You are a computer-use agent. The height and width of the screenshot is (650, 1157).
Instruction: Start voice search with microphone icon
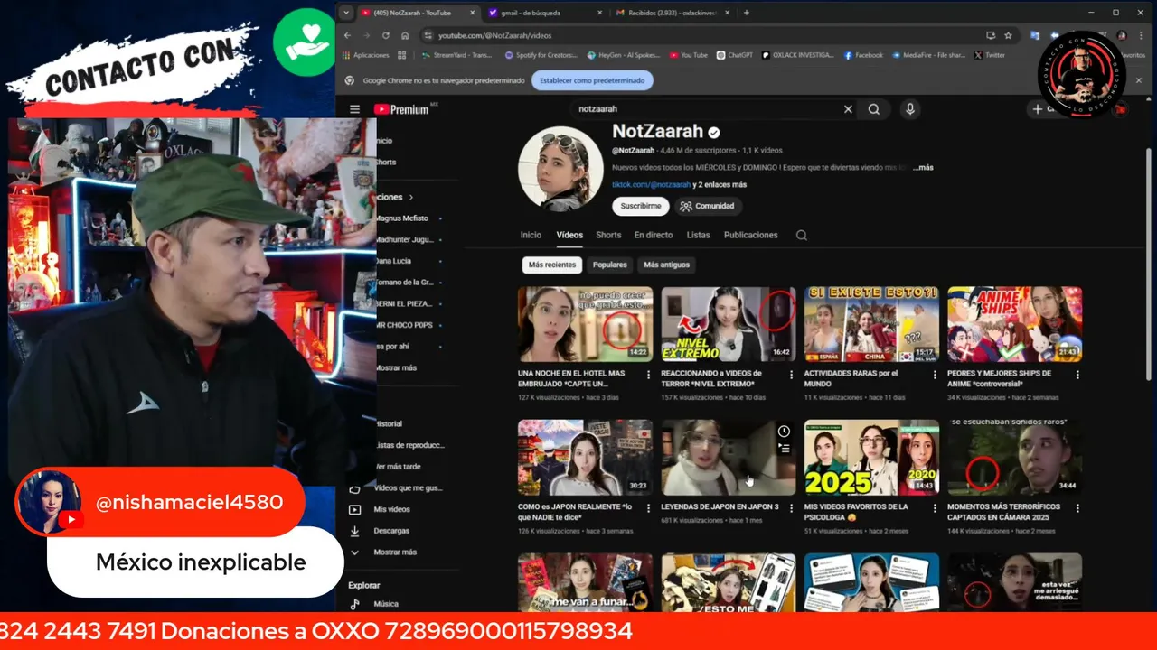point(910,109)
